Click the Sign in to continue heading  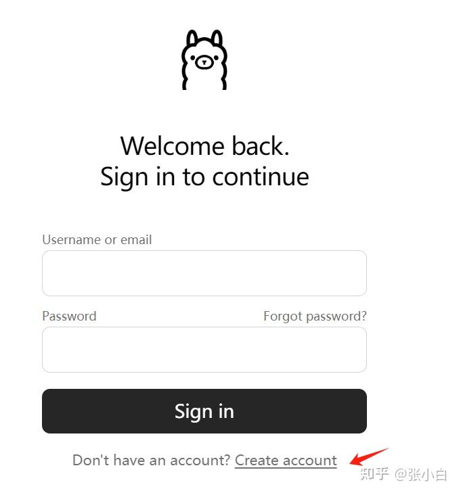tap(204, 177)
